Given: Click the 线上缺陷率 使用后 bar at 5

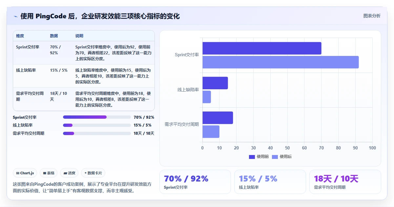Looking at the screenshot, I should point(207,97).
